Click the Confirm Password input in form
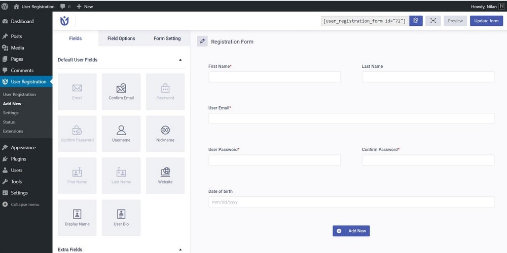This screenshot has height=253, width=507. tap(428, 160)
